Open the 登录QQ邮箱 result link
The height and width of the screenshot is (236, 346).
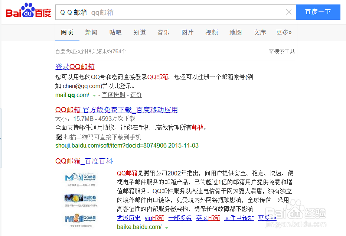(x=75, y=67)
